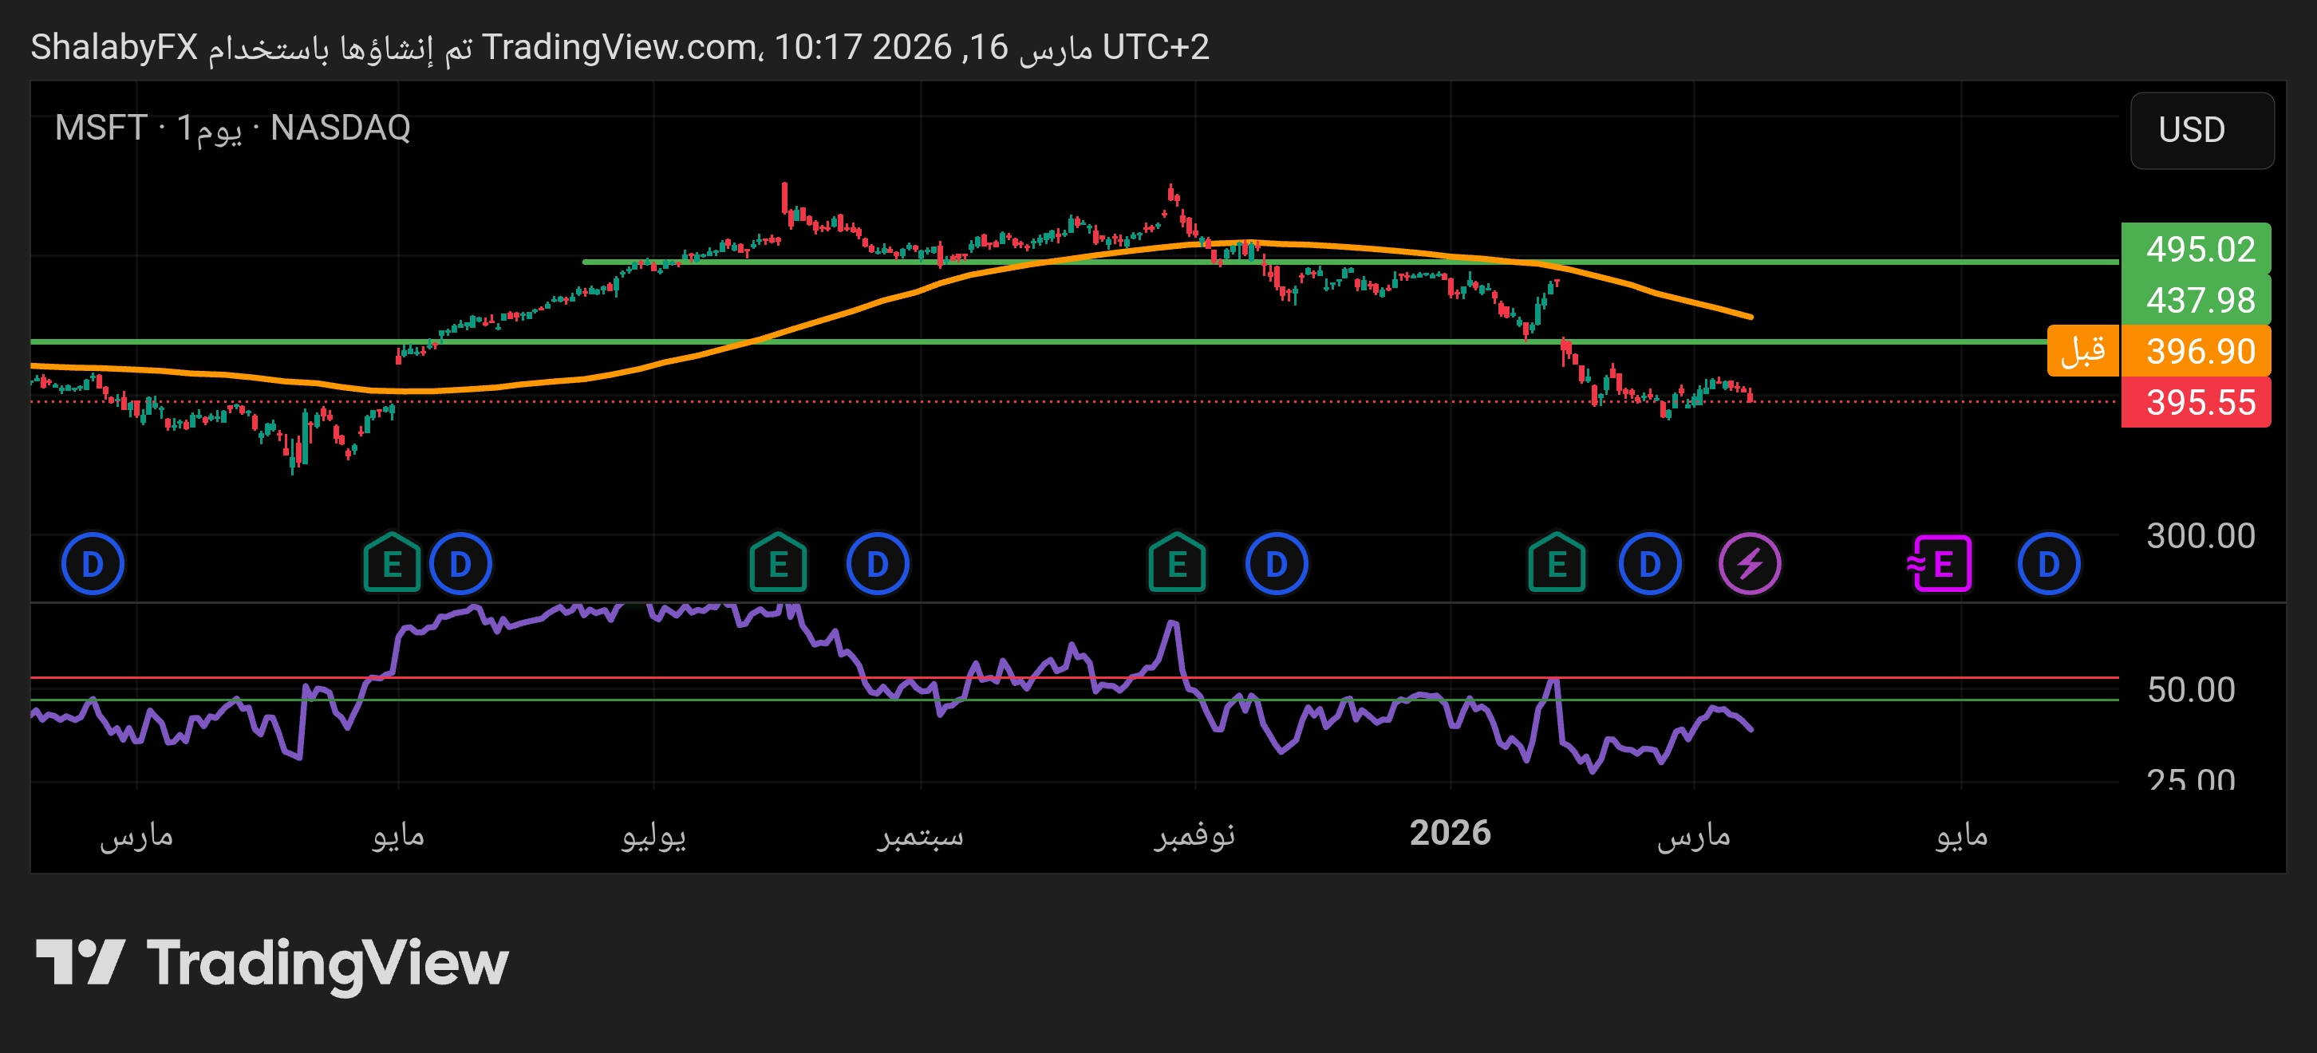The height and width of the screenshot is (1053, 2317).
Task: Click the dividend D marker beside May 2025 earnings
Action: (460, 564)
